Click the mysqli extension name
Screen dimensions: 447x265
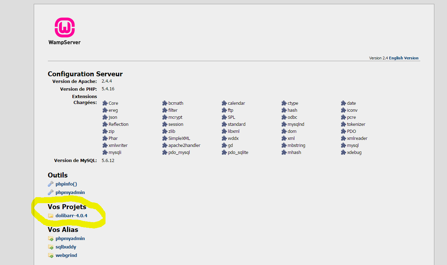click(x=115, y=152)
